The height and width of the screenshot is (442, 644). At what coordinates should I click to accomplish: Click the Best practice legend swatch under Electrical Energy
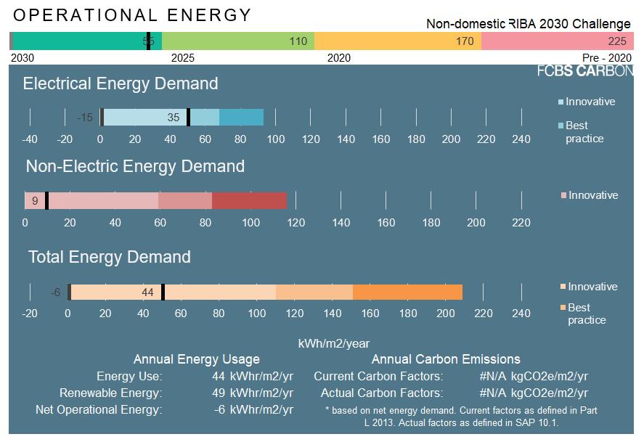pyautogui.click(x=561, y=126)
